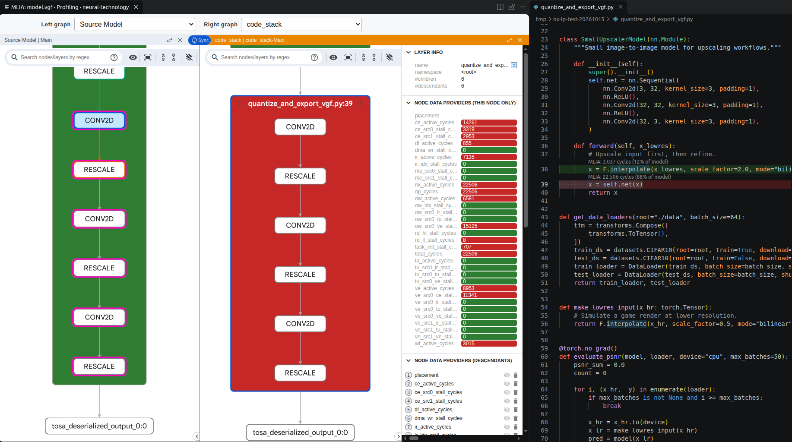Viewport: 792px width, 442px height.
Task: Delete the ce_active_cycles data provider
Action: 516,384
